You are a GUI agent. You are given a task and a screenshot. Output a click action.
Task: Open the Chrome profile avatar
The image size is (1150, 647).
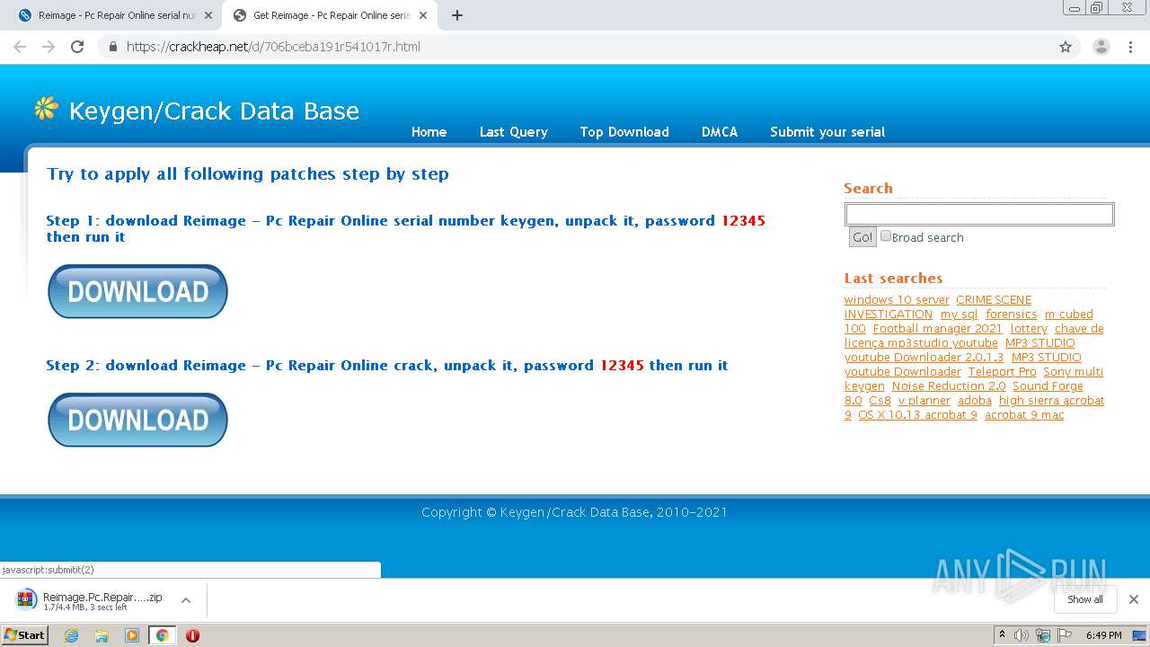pos(1101,47)
